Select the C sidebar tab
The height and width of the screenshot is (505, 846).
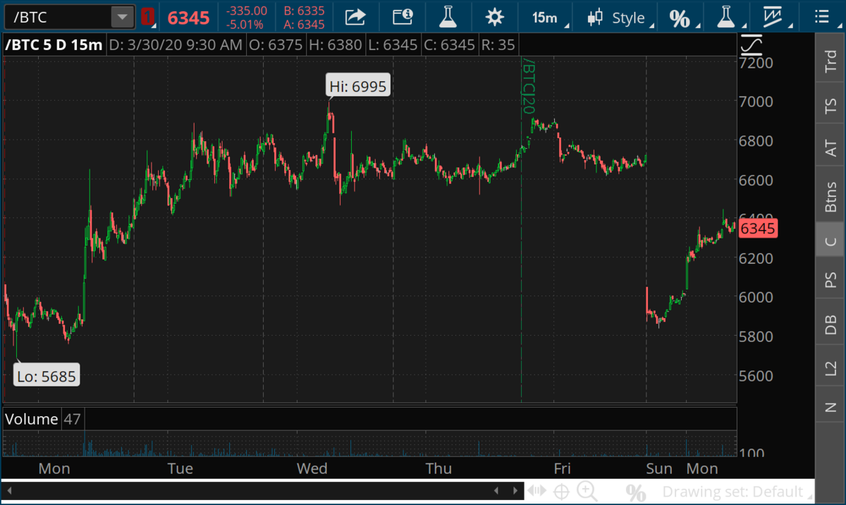pos(830,241)
